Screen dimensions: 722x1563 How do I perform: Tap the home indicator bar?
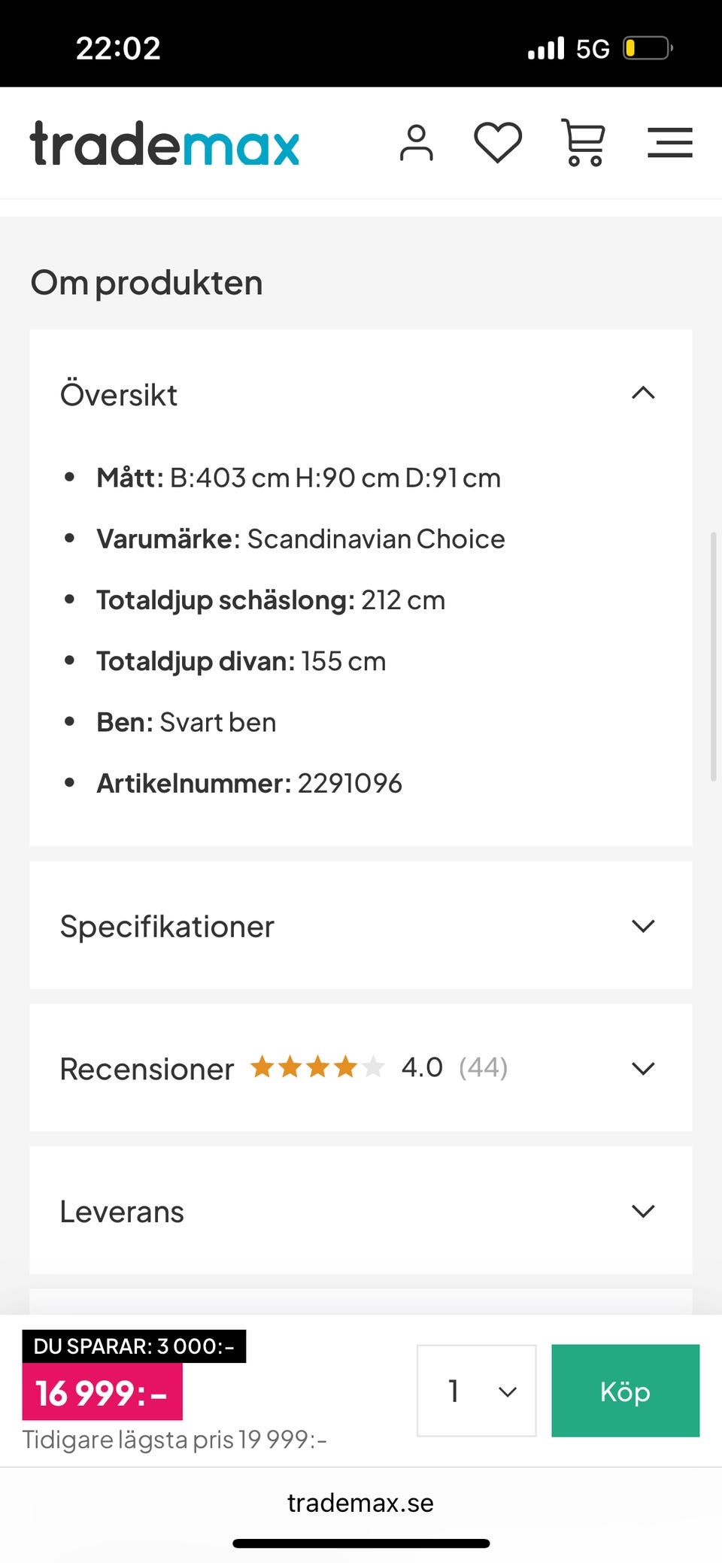coord(361,1543)
